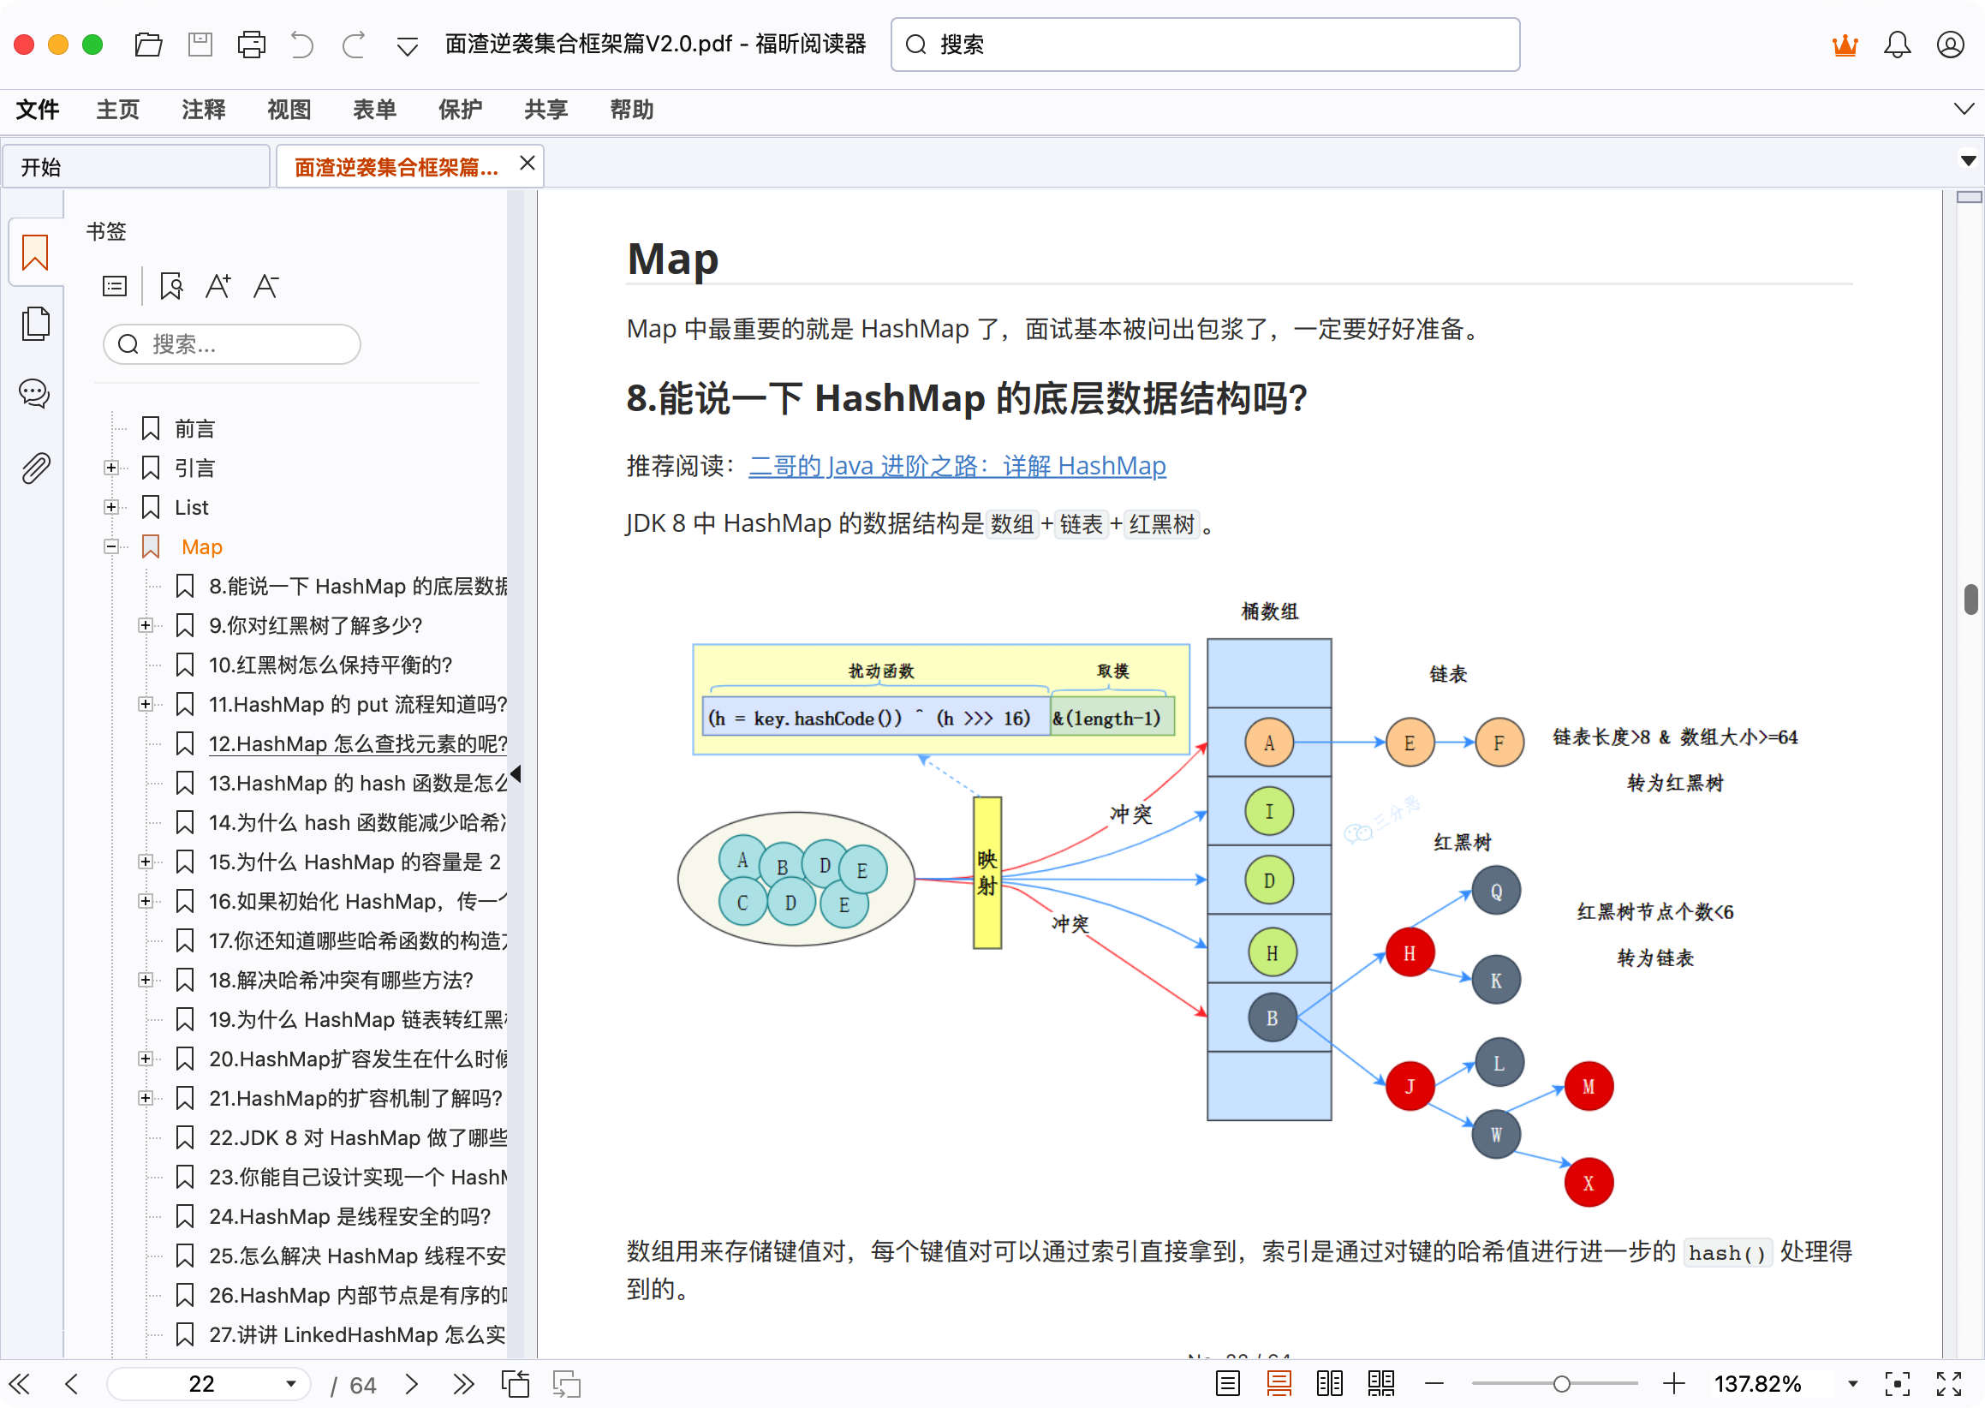Go to next page with the arrow button
This screenshot has width=1985, height=1408.
pos(412,1384)
